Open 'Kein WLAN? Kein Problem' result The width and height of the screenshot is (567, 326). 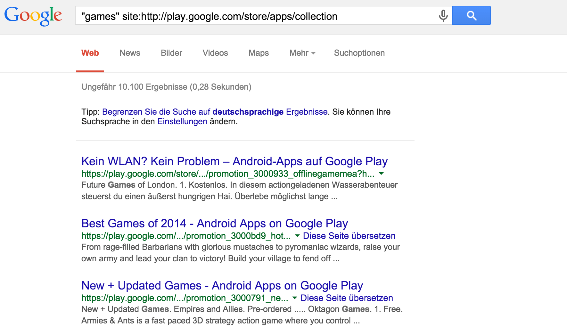pos(234,161)
